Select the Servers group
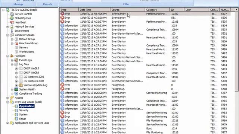The width and height of the screenshot is (239, 134). [24, 48]
